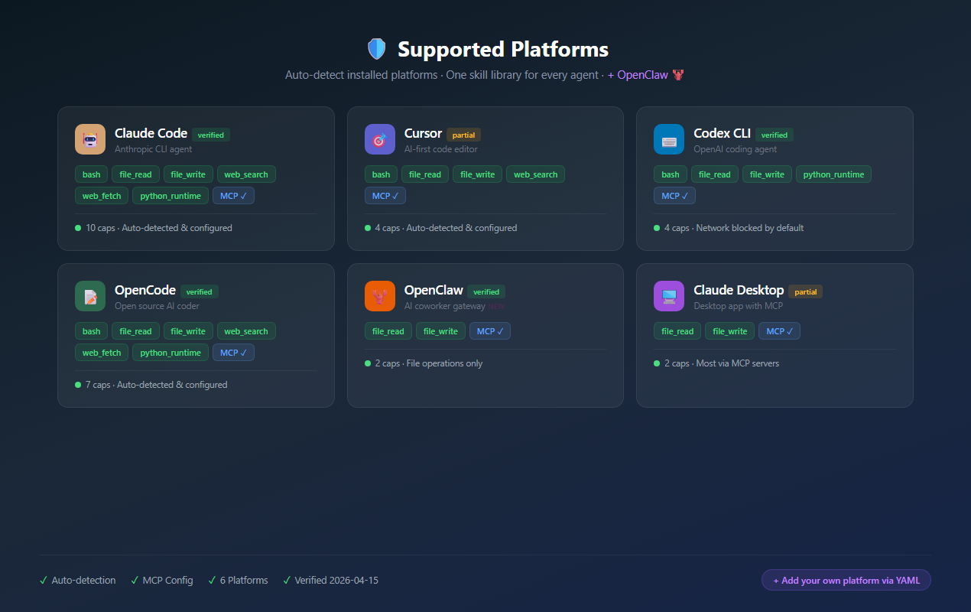Toggle MCP on the Claude Desktop card

[x=779, y=330]
